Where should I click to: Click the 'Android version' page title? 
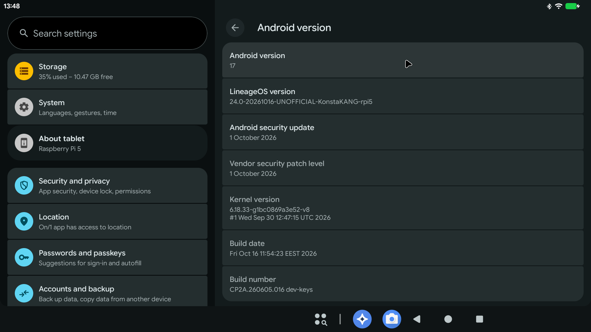(x=294, y=28)
